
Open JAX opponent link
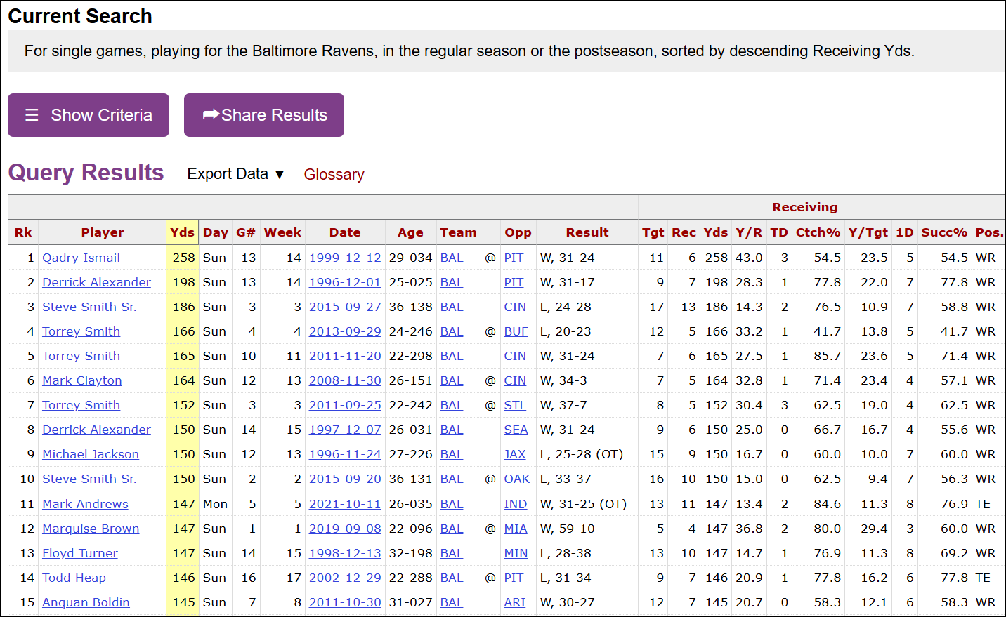point(515,454)
